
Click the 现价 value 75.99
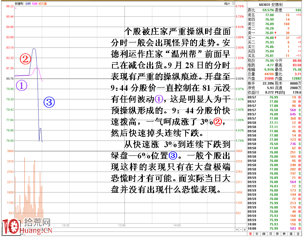pyautogui.click(x=270, y=61)
